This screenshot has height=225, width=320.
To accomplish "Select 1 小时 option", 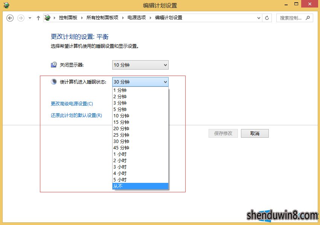I will [x=140, y=154].
